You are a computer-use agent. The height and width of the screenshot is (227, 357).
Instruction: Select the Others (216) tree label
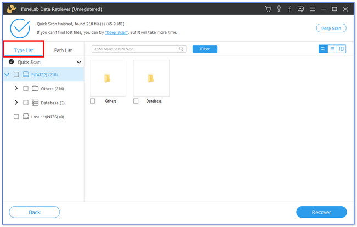(x=52, y=89)
